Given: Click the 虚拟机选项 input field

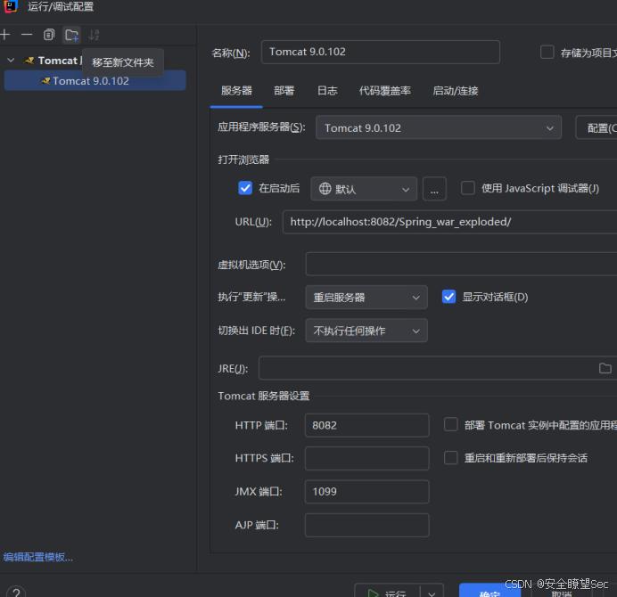Looking at the screenshot, I should click(x=461, y=264).
